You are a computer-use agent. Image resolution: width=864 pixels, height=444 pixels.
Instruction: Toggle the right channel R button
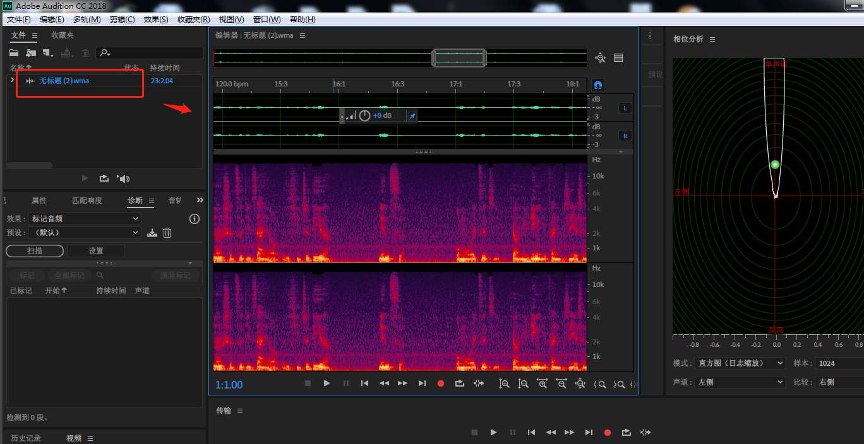pyautogui.click(x=625, y=136)
